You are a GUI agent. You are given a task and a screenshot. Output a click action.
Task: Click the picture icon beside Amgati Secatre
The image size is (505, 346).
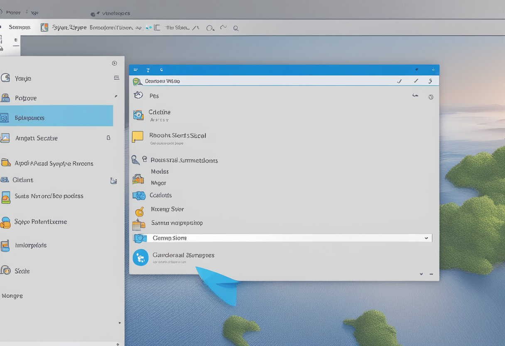5,138
